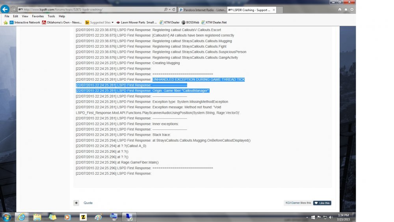
Task: Go to the browser Home icon
Action: point(340,9)
